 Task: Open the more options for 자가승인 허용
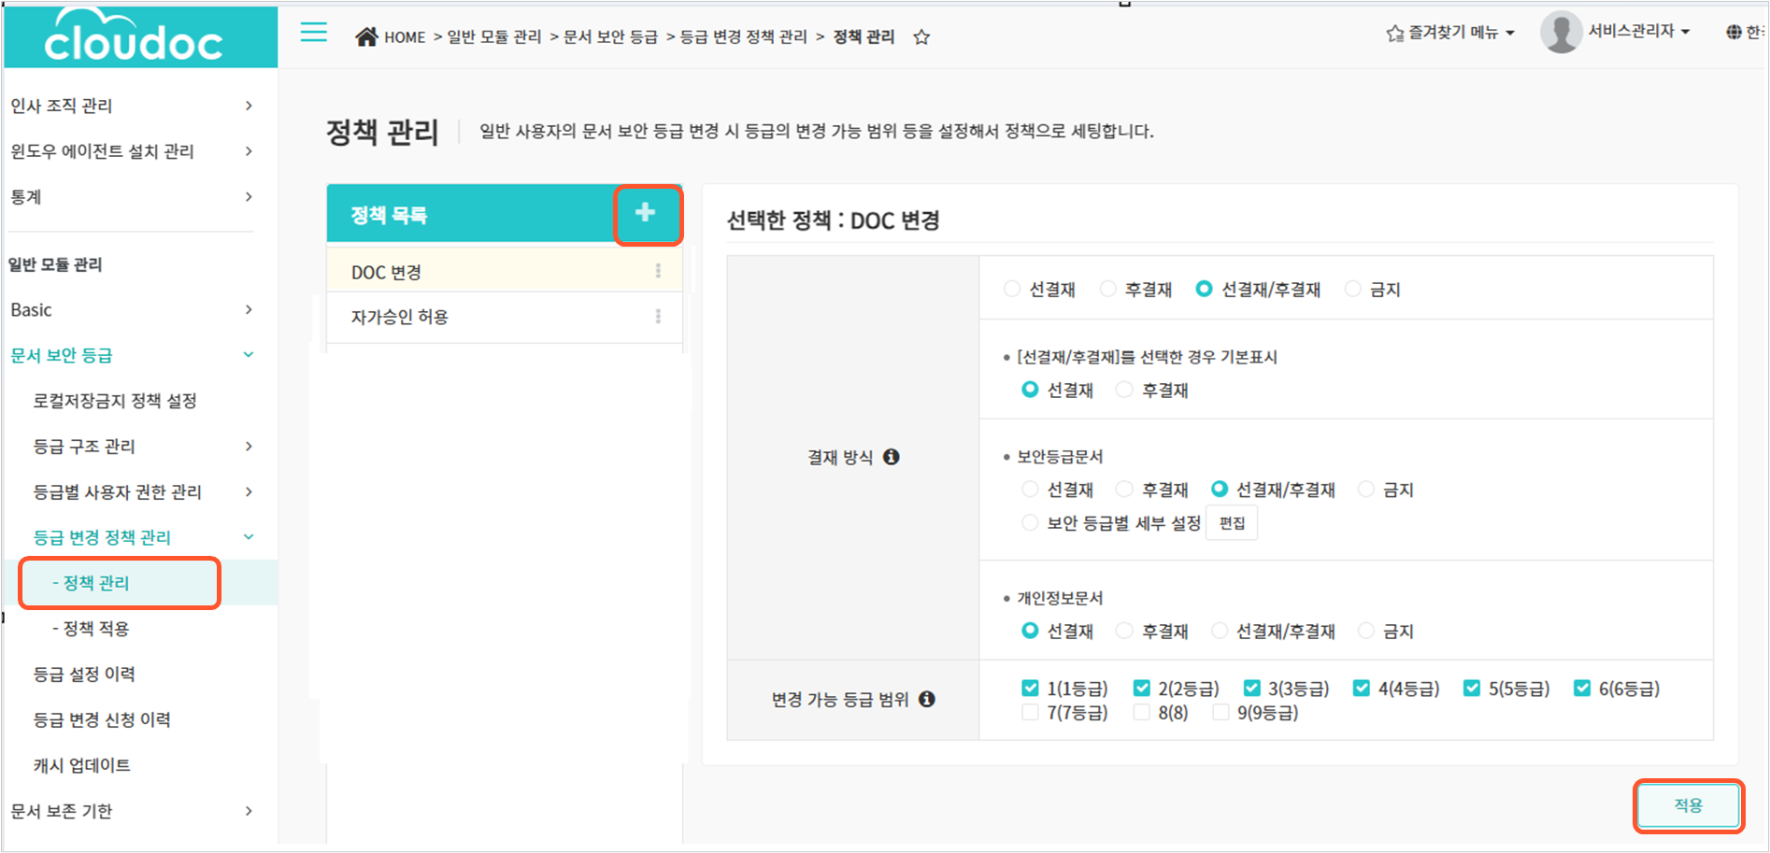[658, 317]
